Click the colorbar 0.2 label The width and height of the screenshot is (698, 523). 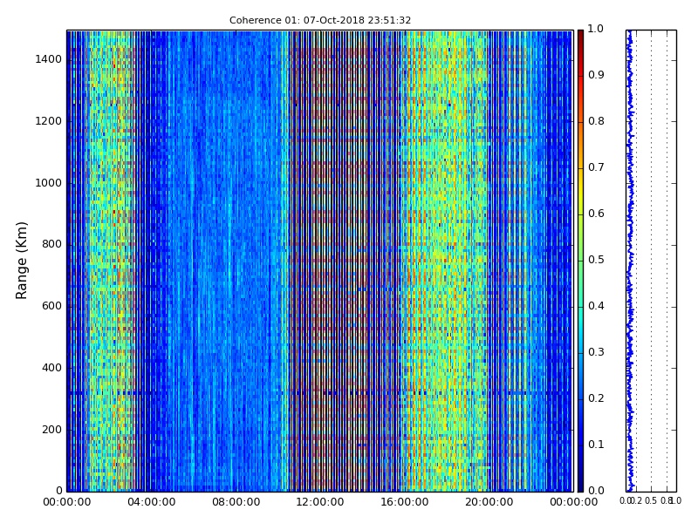[596, 398]
